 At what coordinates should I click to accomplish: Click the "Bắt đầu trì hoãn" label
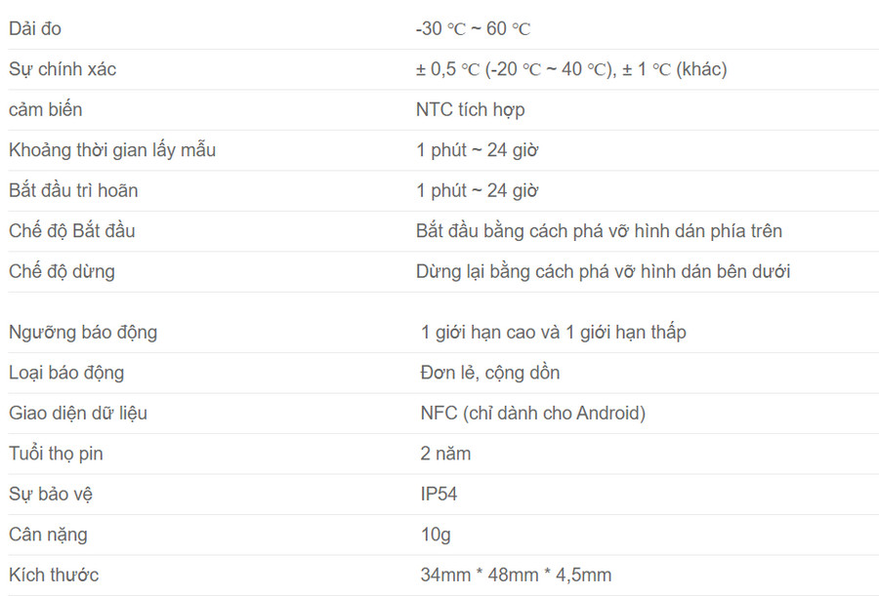coord(73,190)
